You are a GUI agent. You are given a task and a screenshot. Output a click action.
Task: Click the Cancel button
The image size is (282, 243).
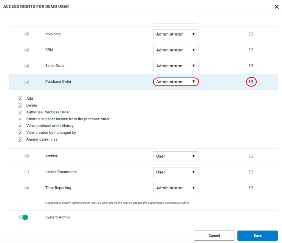[x=214, y=236]
